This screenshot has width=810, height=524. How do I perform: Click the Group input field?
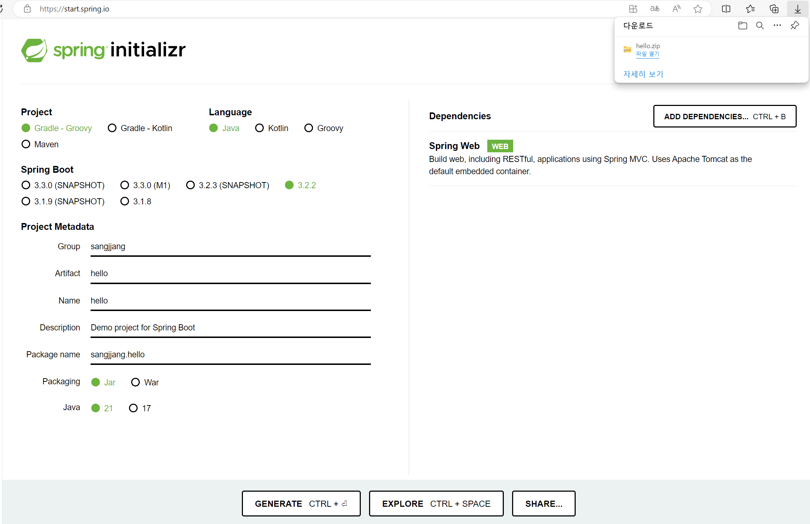230,247
